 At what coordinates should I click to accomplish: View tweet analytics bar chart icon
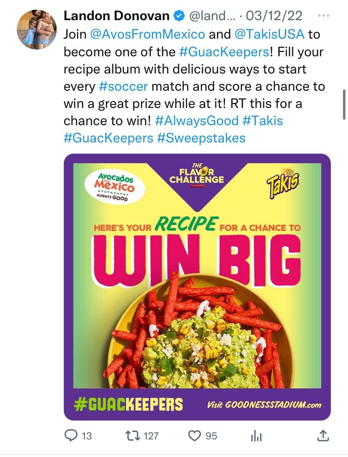[256, 436]
